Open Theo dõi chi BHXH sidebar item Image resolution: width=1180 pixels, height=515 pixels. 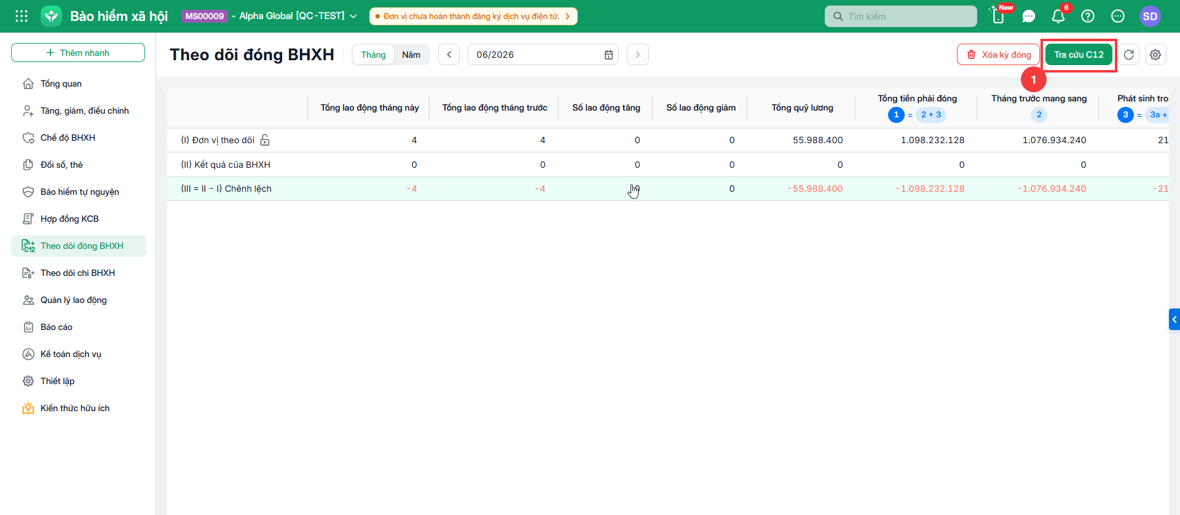coord(79,273)
